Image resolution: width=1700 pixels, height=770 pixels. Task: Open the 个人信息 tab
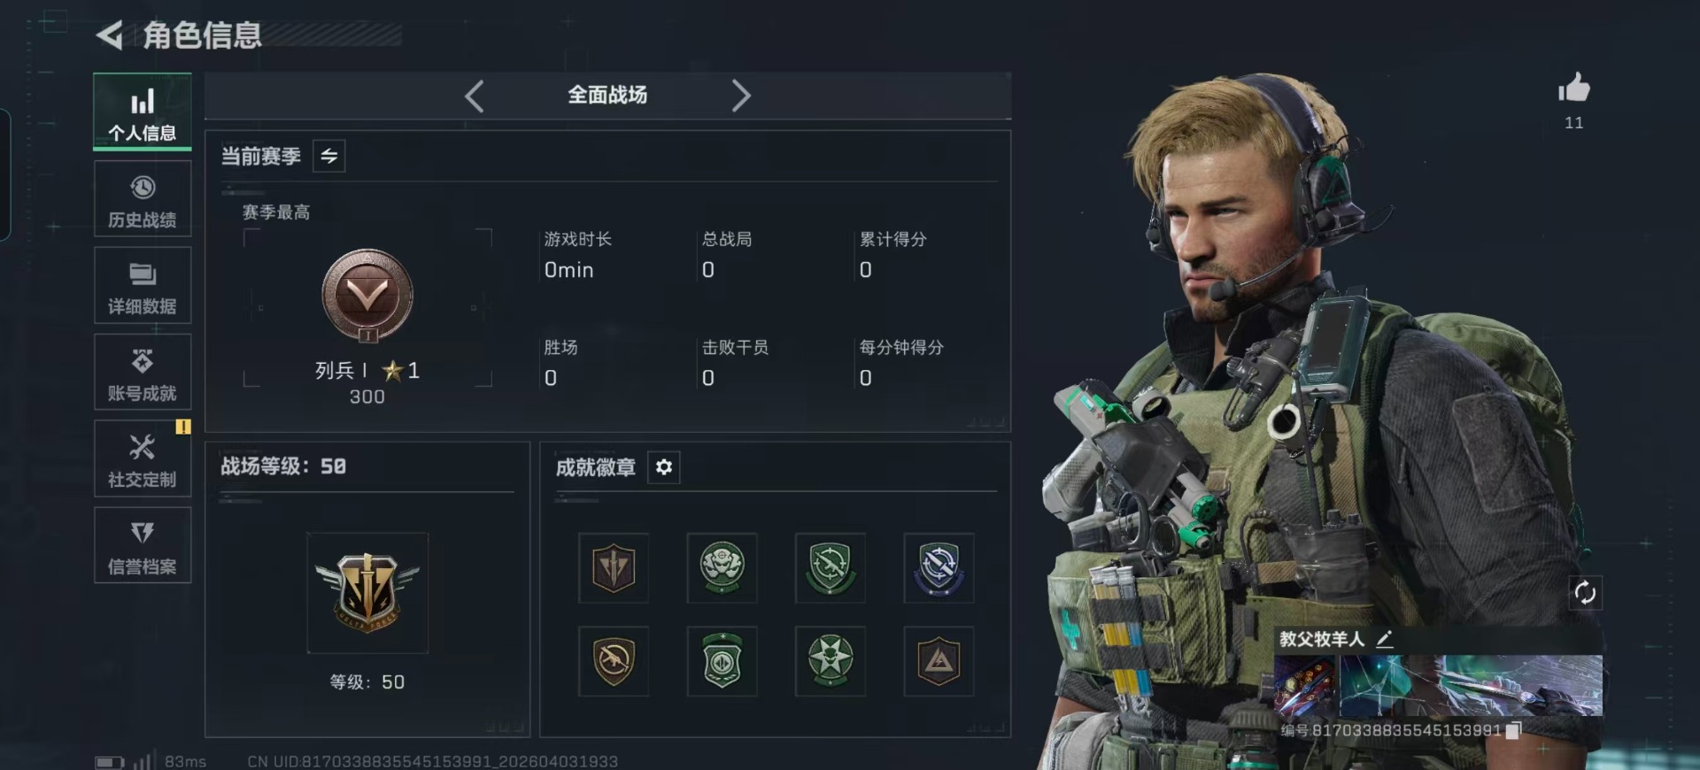143,112
